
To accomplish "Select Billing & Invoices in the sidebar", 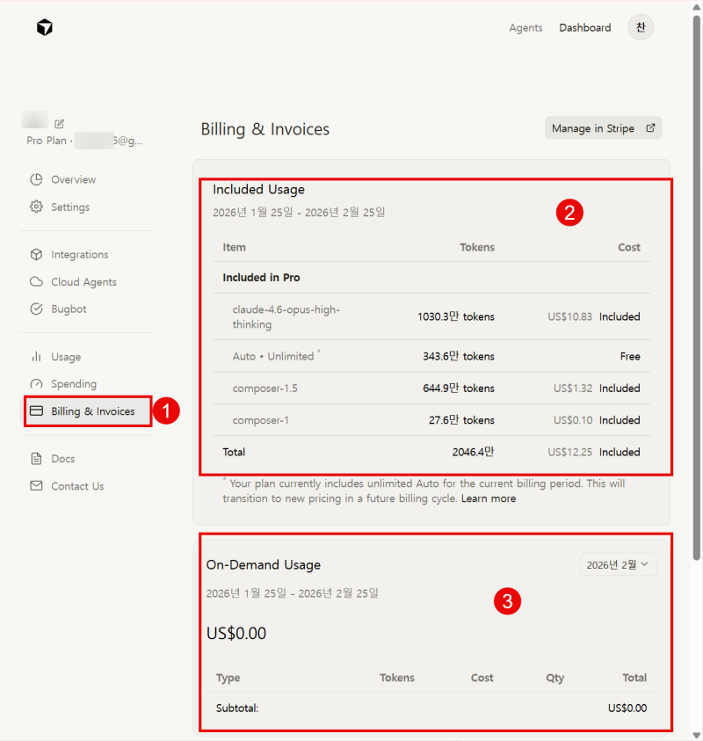I will pos(88,411).
